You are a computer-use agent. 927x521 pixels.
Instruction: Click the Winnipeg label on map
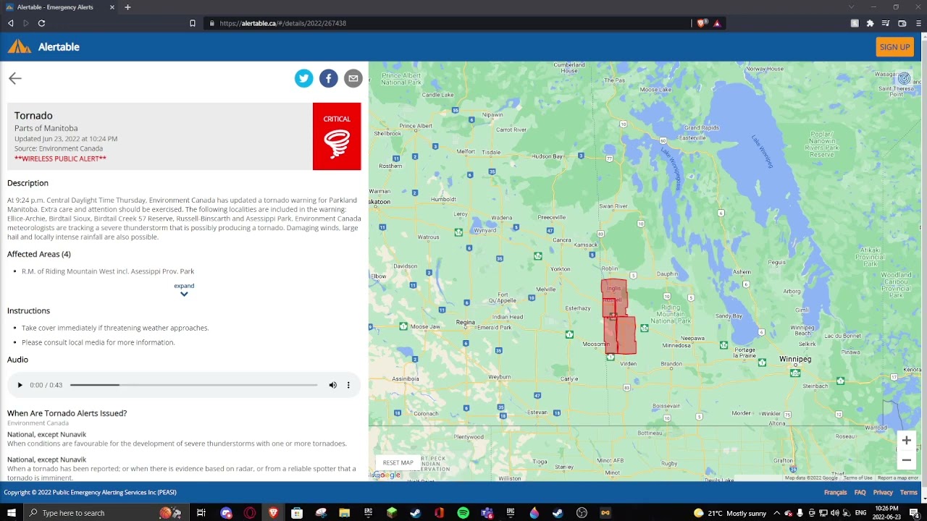795,359
